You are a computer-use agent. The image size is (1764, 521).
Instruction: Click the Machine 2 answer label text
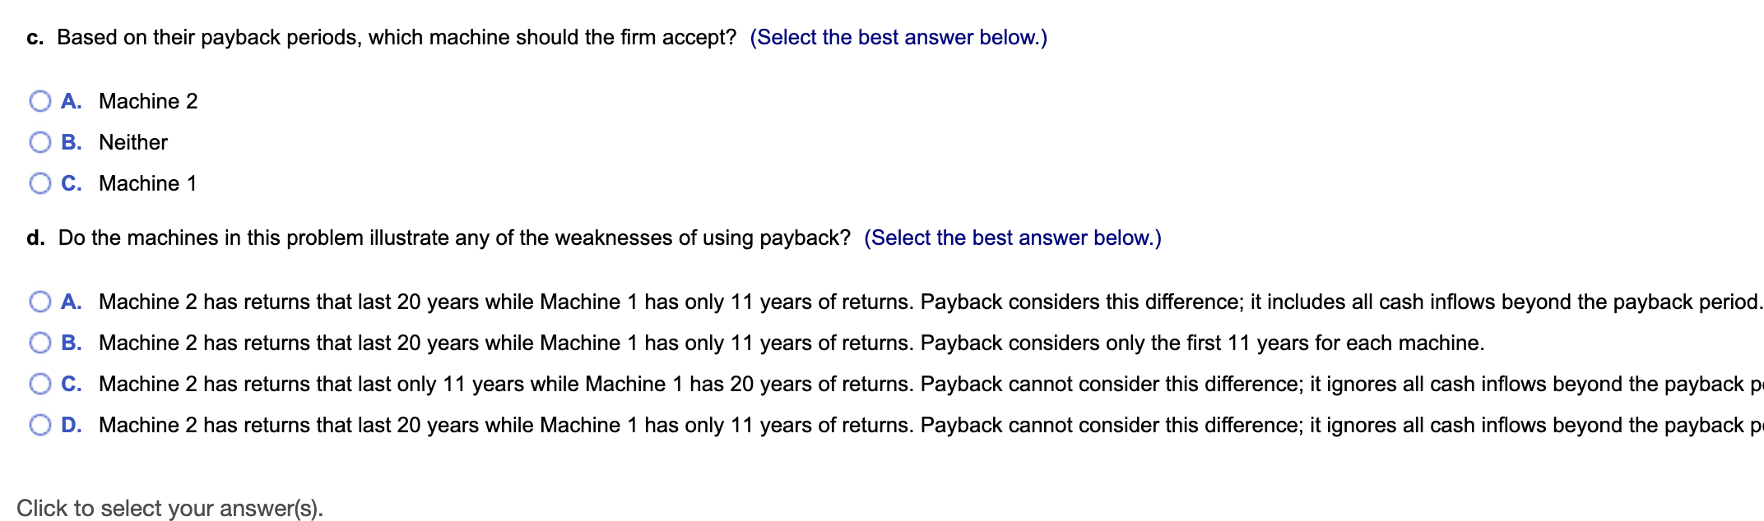pos(148,100)
